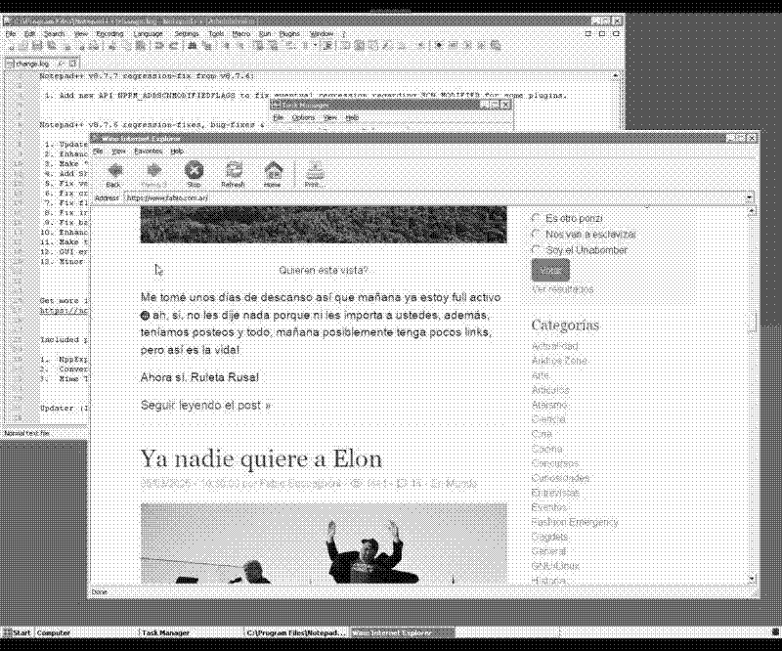782x651 pixels.
Task: Close the change.log tab via its X
Action: click(x=72, y=64)
